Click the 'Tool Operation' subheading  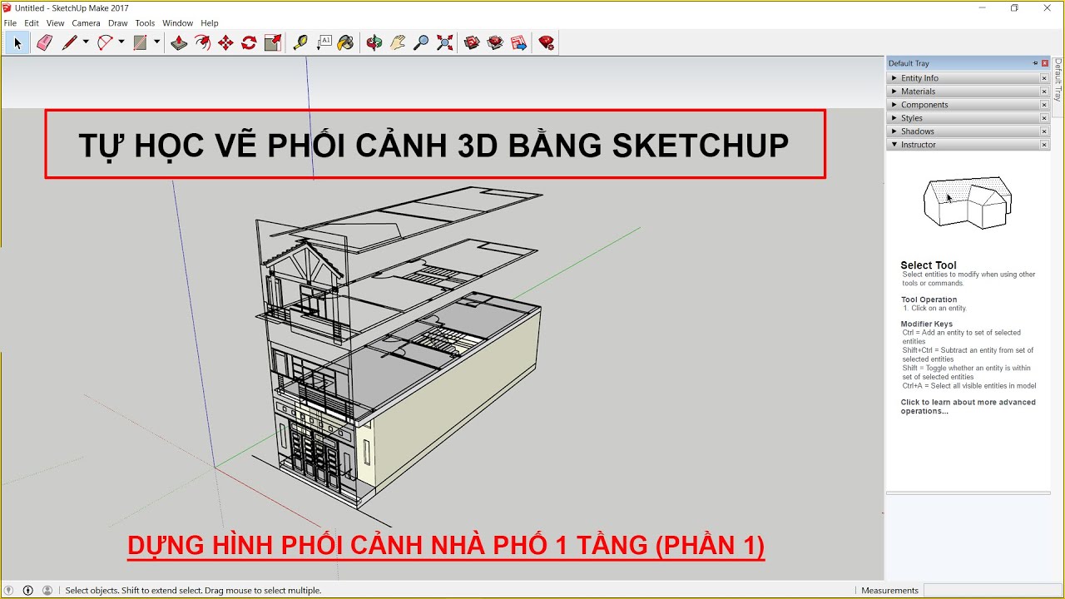pos(929,299)
